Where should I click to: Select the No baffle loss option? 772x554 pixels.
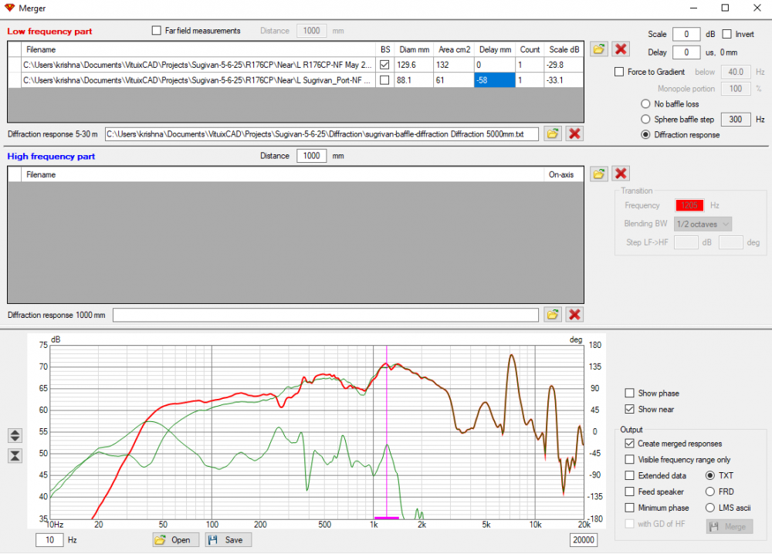click(645, 104)
